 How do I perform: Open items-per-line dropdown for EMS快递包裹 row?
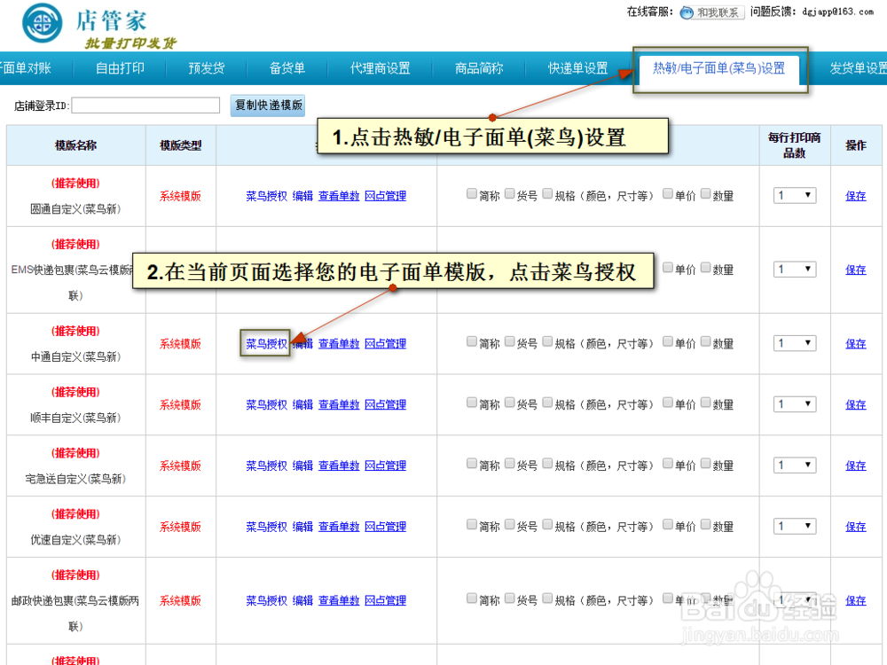point(794,270)
